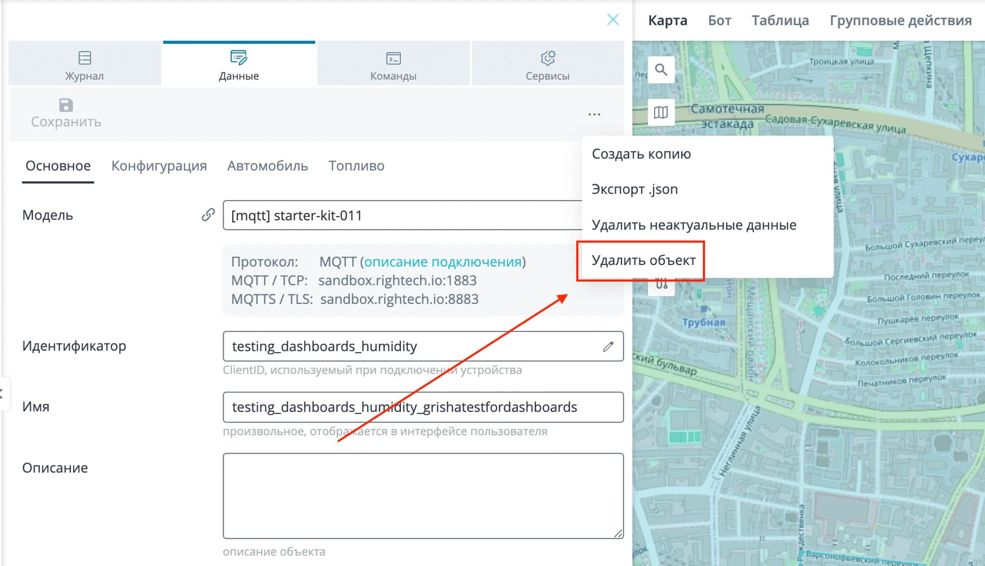Click the Сохранить floppy disk icon
985x566 pixels.
66,105
